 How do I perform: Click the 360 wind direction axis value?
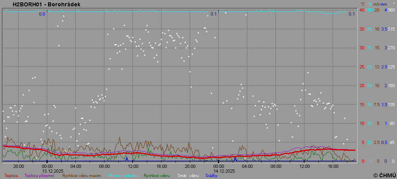391,10
